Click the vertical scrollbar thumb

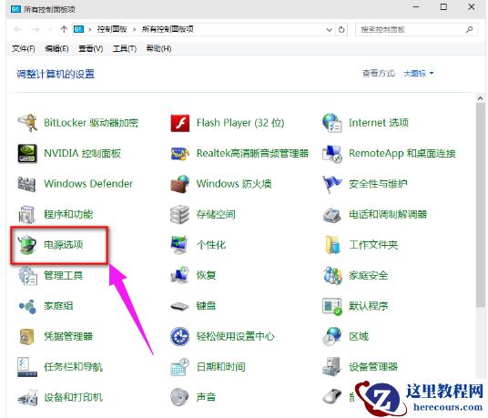click(x=480, y=206)
